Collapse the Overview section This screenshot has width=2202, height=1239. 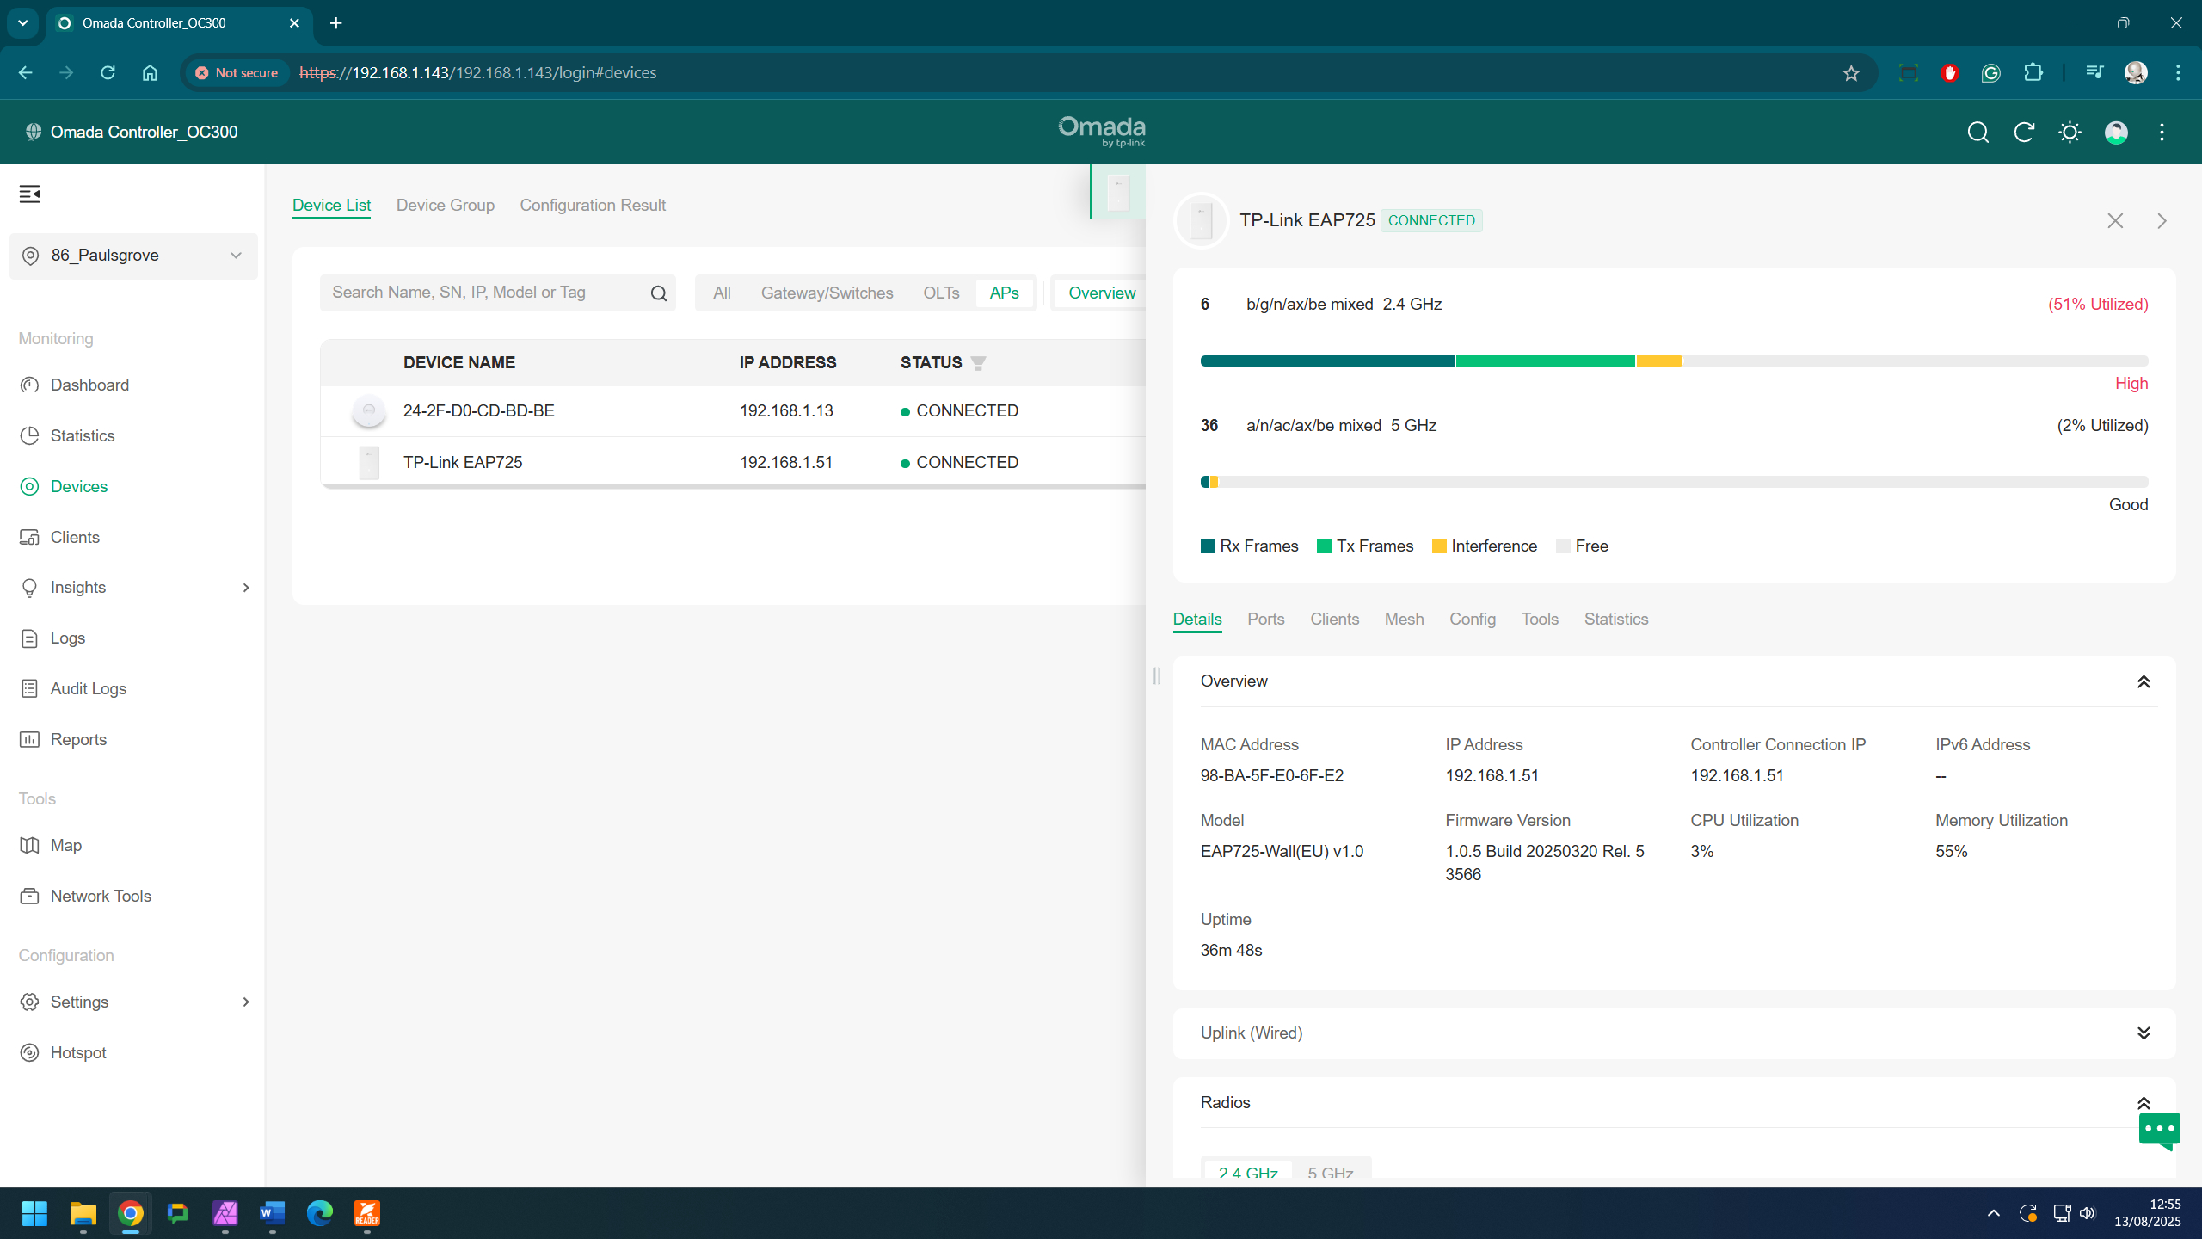(2144, 681)
